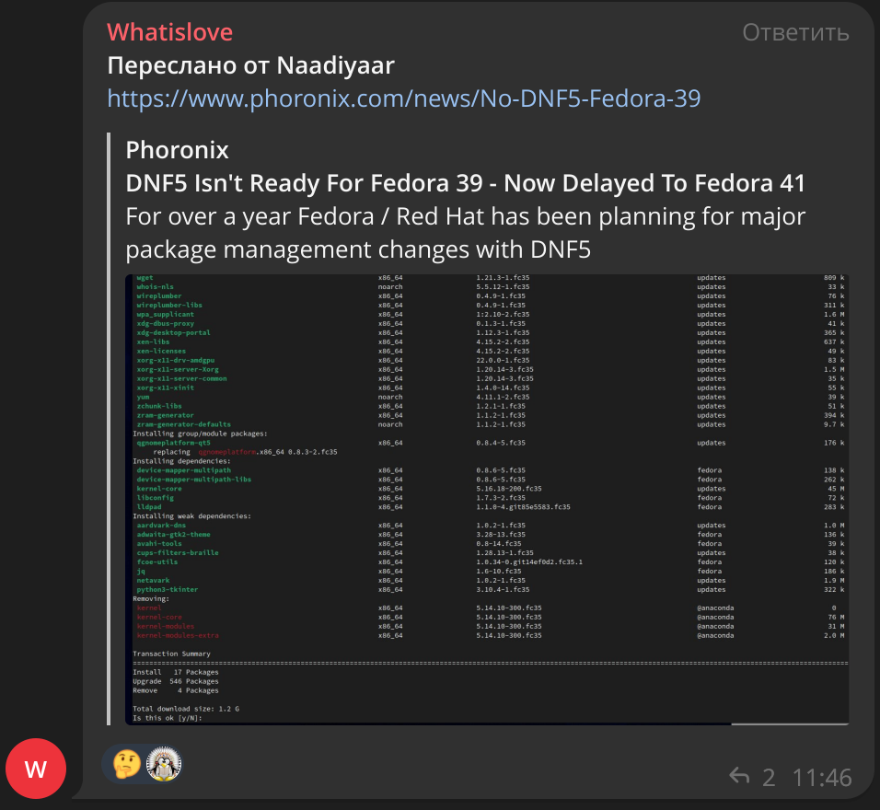Open preview headline DNF5 Isn't Ready For Fedora 39

click(465, 183)
